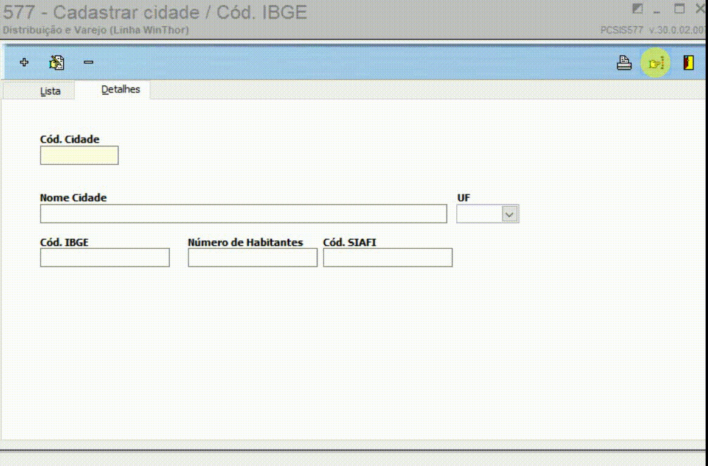Click the Cód. IBGE field
This screenshot has height=466, width=708.
tap(105, 257)
